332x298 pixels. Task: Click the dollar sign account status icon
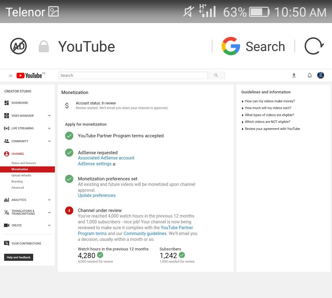coord(67,105)
